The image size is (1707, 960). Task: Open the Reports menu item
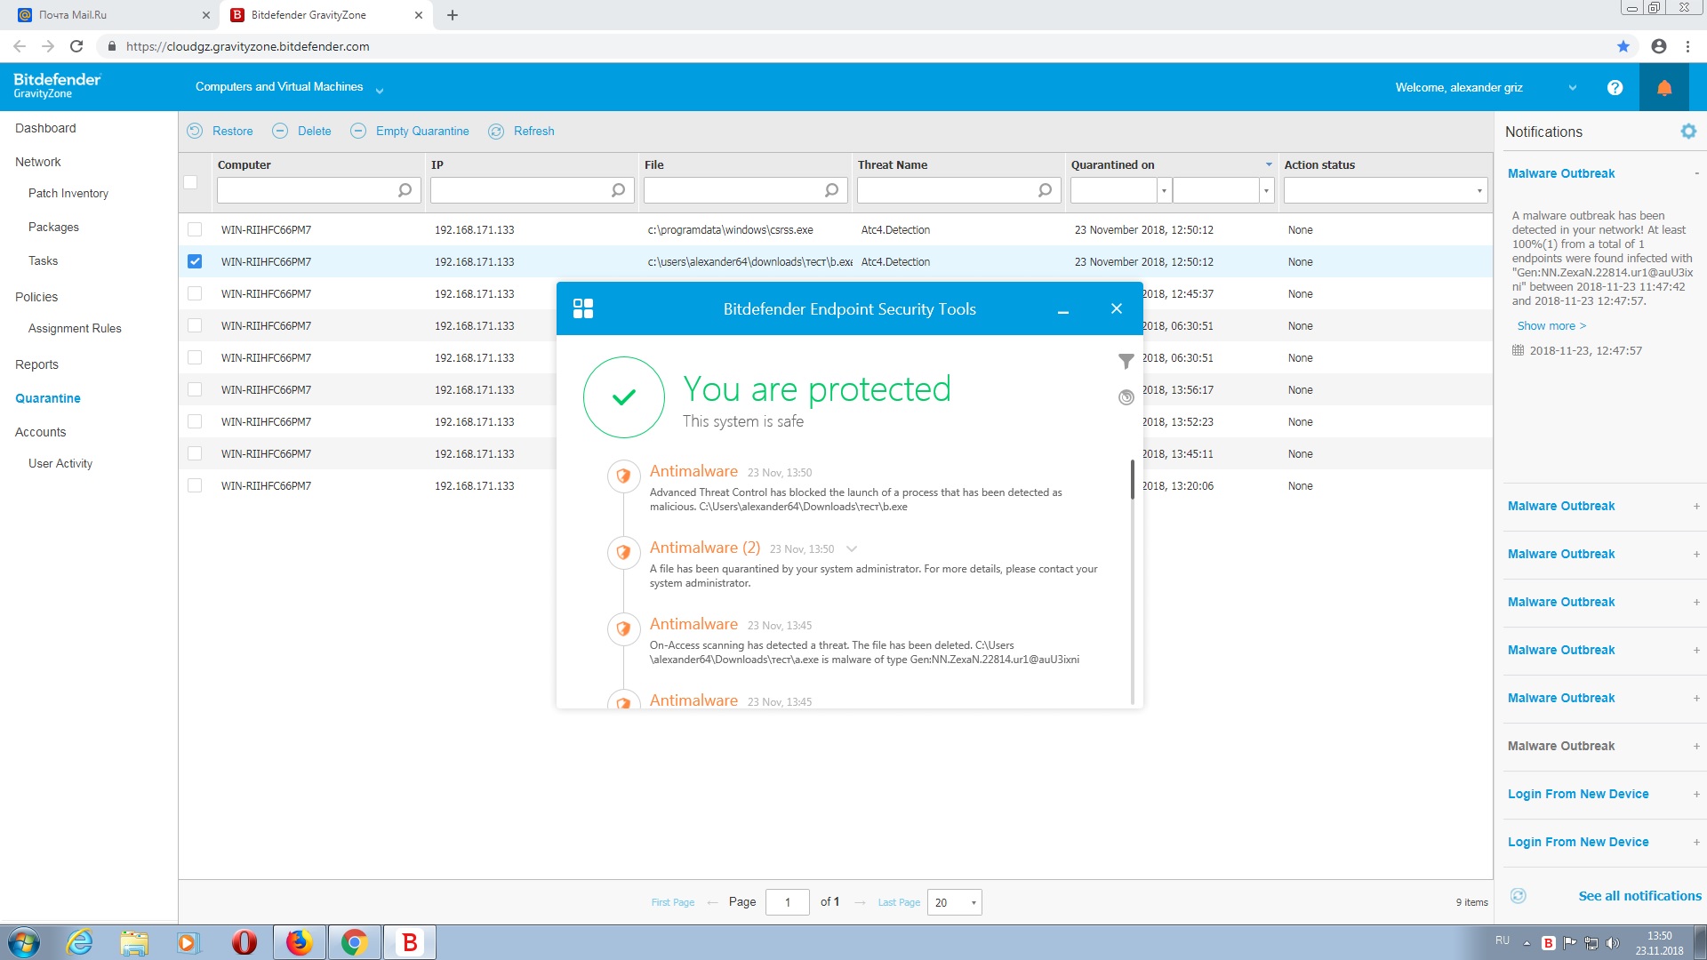pos(36,364)
